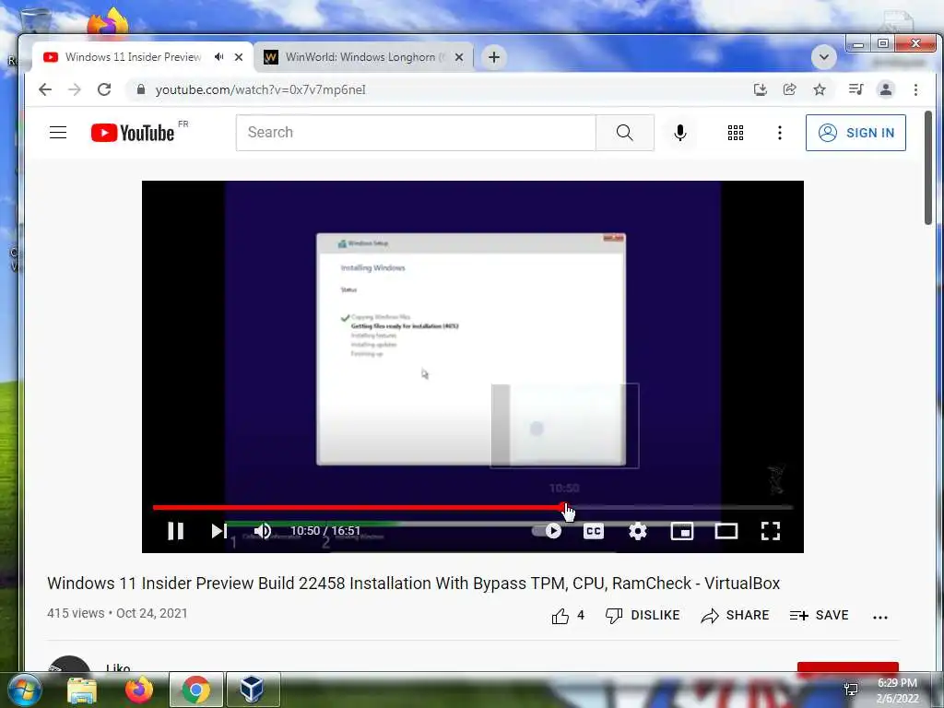The image size is (944, 708).
Task: Close the Windows 11 Insider Preview tab
Action: pyautogui.click(x=239, y=57)
